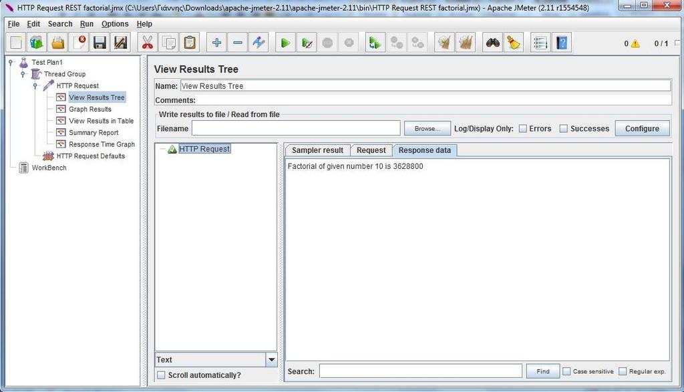Click the Paste clipboard icon
The image size is (684, 392).
190,43
